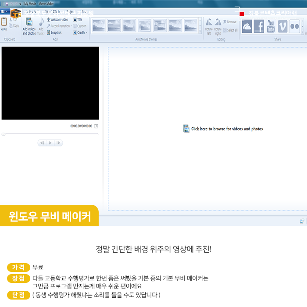
Task: Add a Title to the movie
Action: (x=78, y=20)
